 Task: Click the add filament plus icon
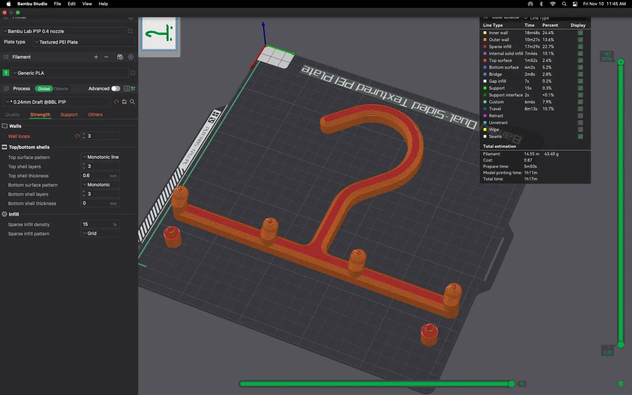tap(96, 57)
